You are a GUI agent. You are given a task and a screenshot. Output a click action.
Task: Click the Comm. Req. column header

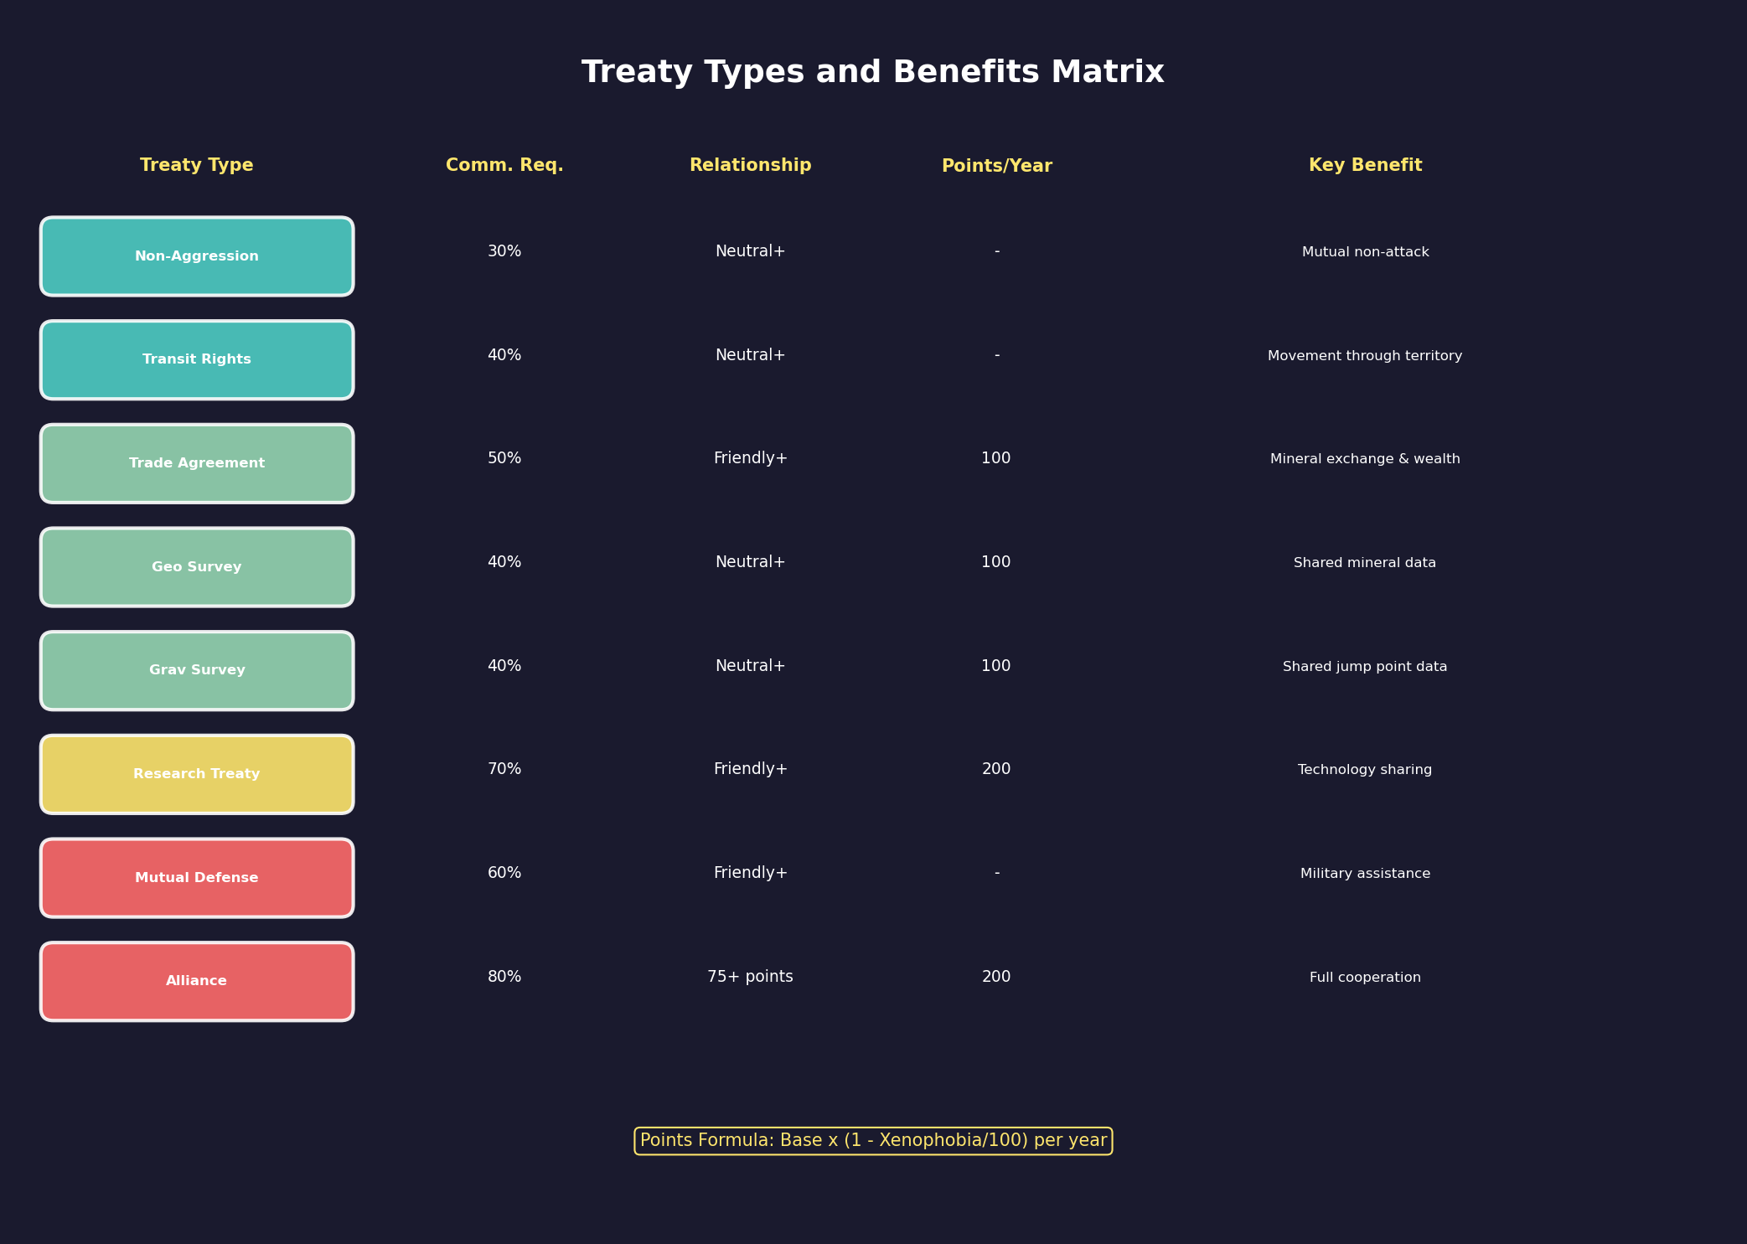pos(504,164)
